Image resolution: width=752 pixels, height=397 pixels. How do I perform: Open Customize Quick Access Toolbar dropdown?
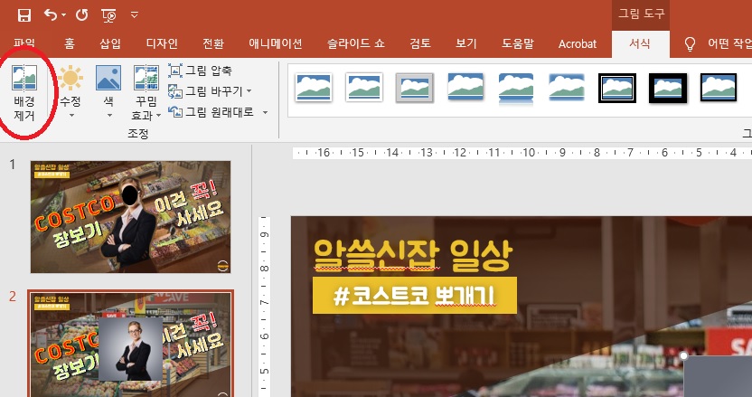pos(135,15)
